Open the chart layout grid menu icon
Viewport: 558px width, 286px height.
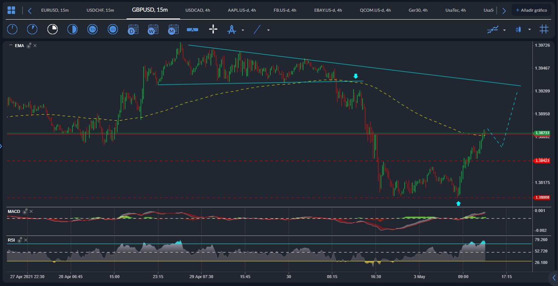tap(11, 10)
